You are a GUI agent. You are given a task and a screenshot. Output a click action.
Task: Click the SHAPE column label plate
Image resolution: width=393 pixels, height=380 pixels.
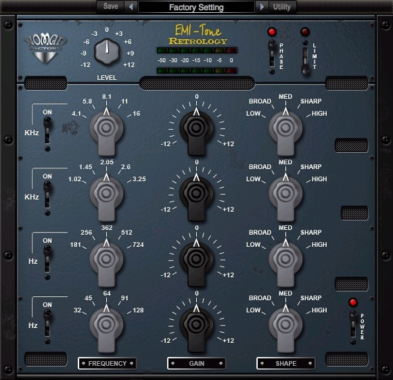(285, 364)
